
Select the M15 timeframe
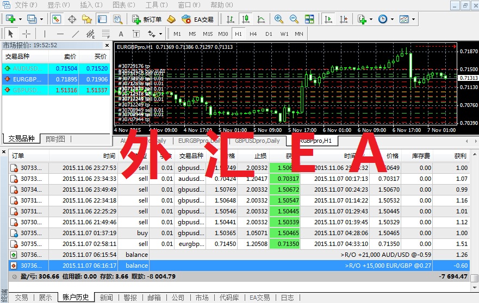[208, 34]
